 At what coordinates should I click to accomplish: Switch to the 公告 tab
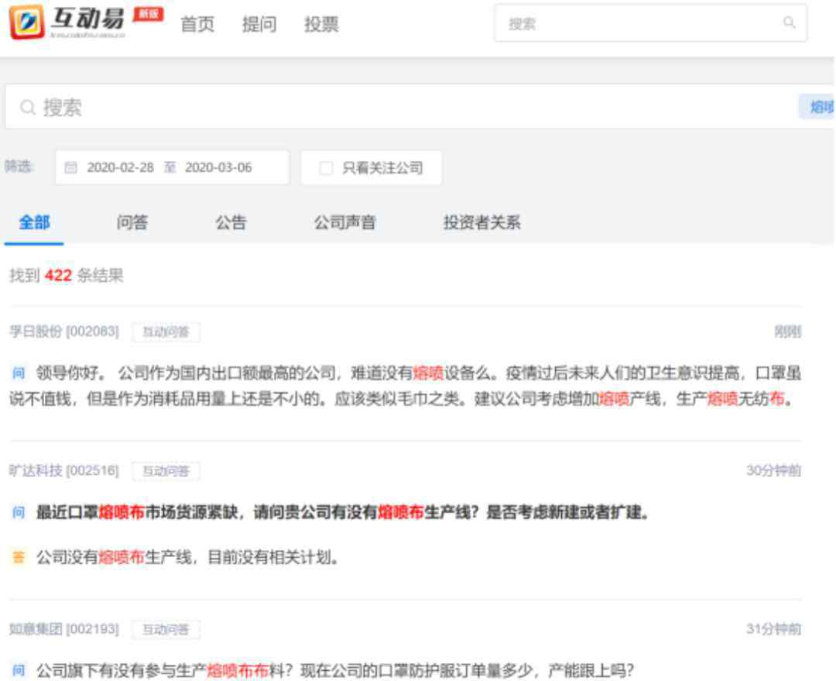[x=231, y=222]
